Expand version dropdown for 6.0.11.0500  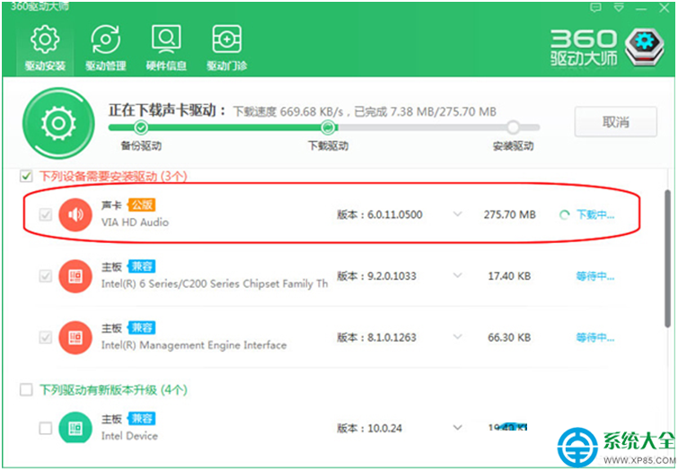point(457,214)
